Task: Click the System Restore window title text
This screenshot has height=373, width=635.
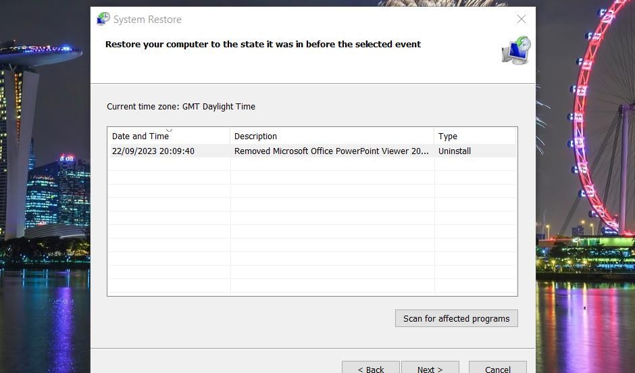Action: coord(147,20)
